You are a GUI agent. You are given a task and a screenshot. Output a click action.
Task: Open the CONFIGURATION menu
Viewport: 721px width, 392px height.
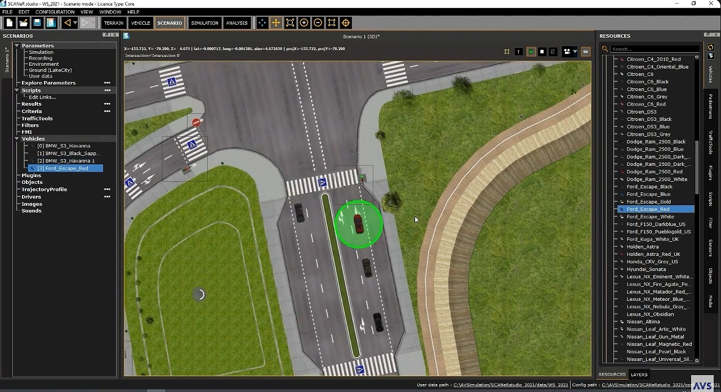coord(55,12)
